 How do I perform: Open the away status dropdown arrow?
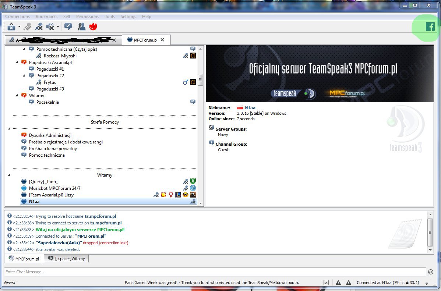19,27
